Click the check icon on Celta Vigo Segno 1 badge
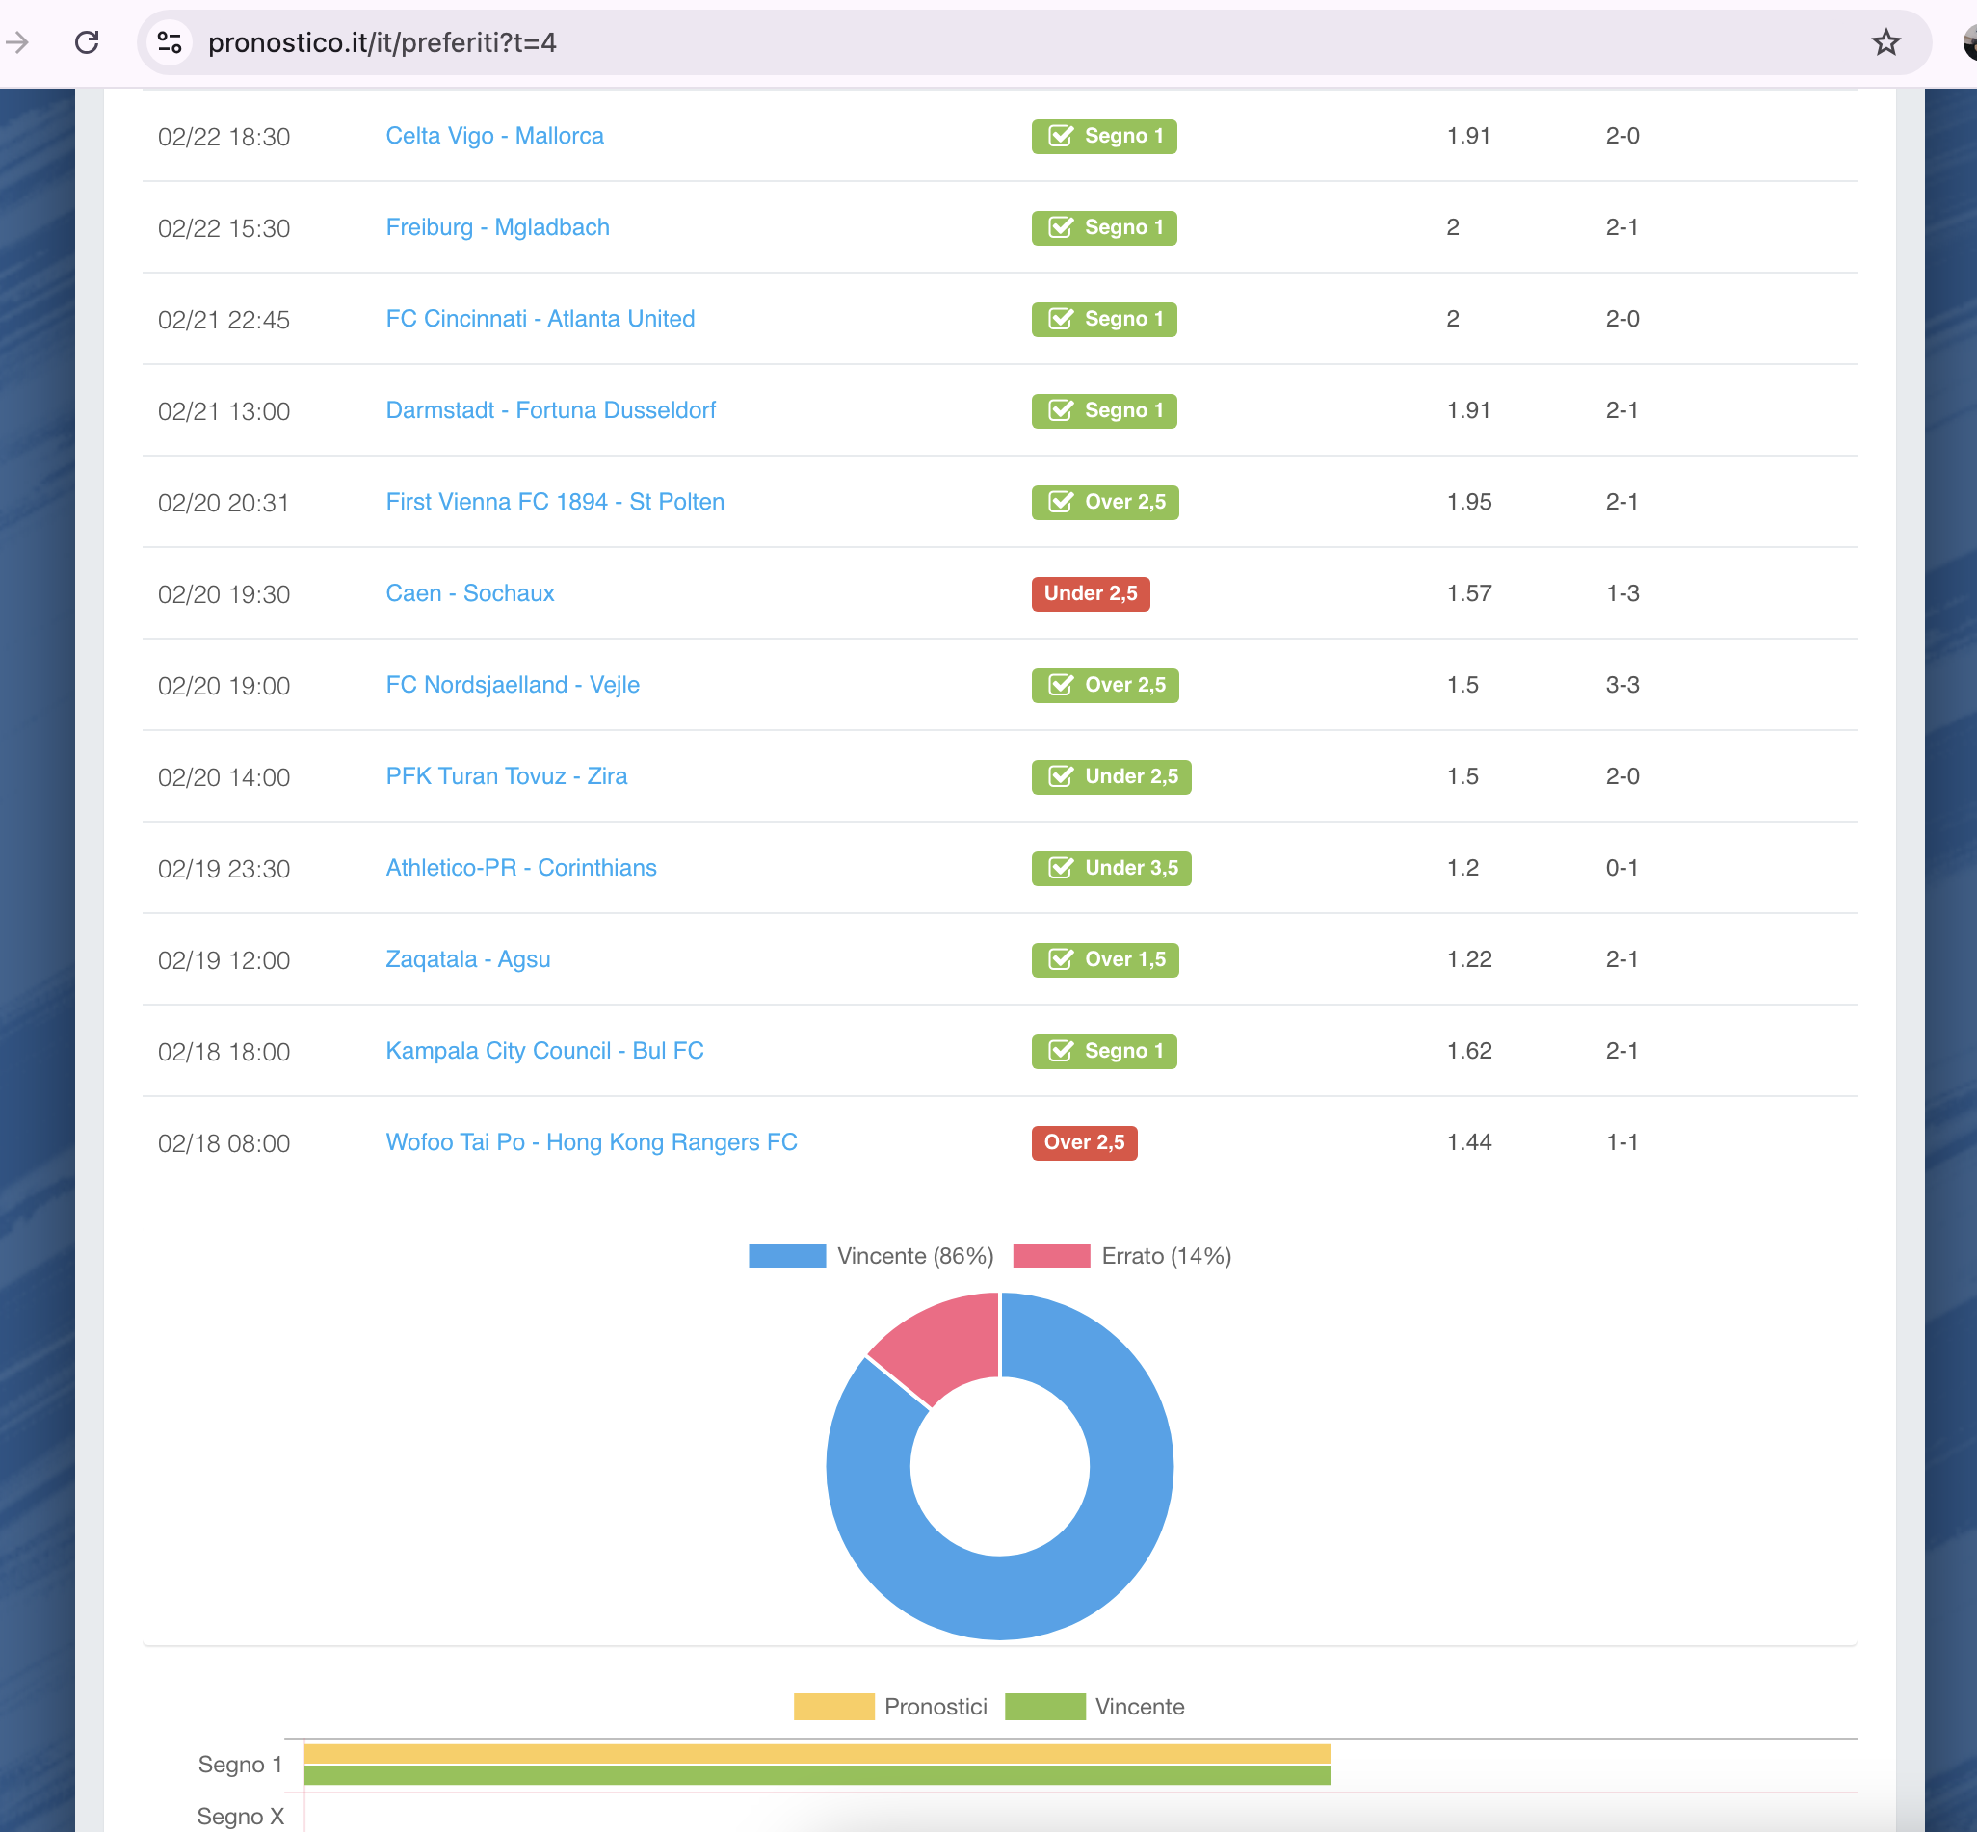Screen dimensions: 1977x1832 [x=1060, y=136]
